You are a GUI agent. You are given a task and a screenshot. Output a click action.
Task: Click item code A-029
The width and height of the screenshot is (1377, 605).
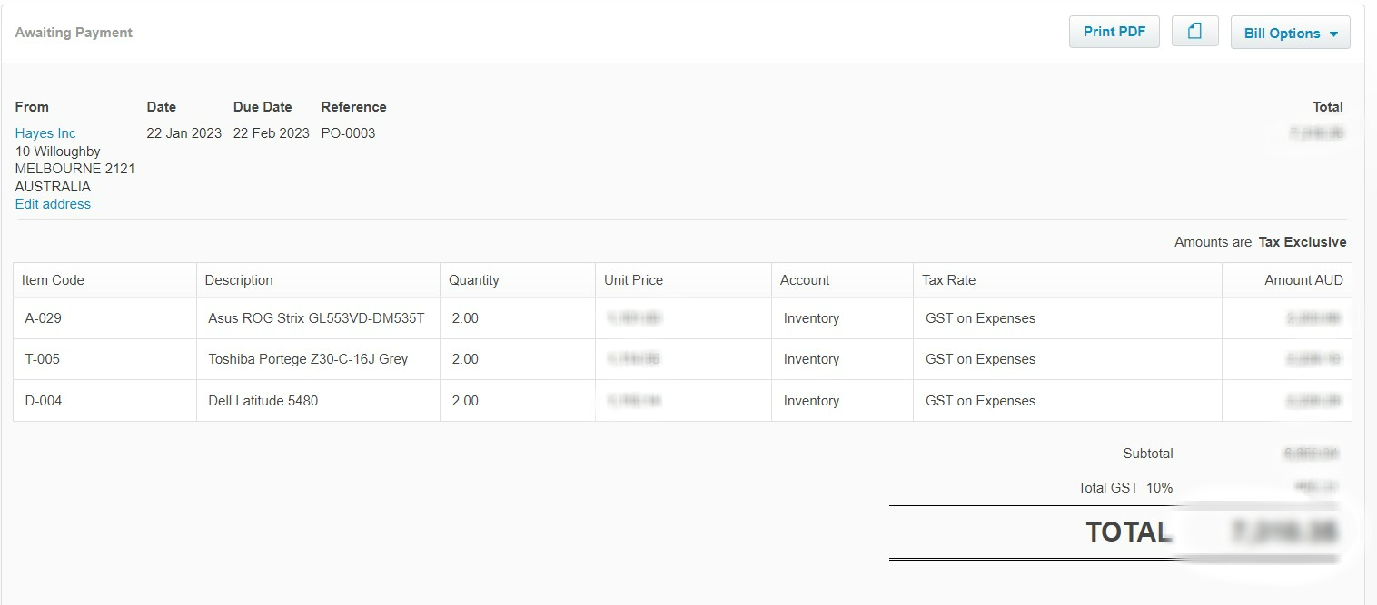tap(44, 318)
